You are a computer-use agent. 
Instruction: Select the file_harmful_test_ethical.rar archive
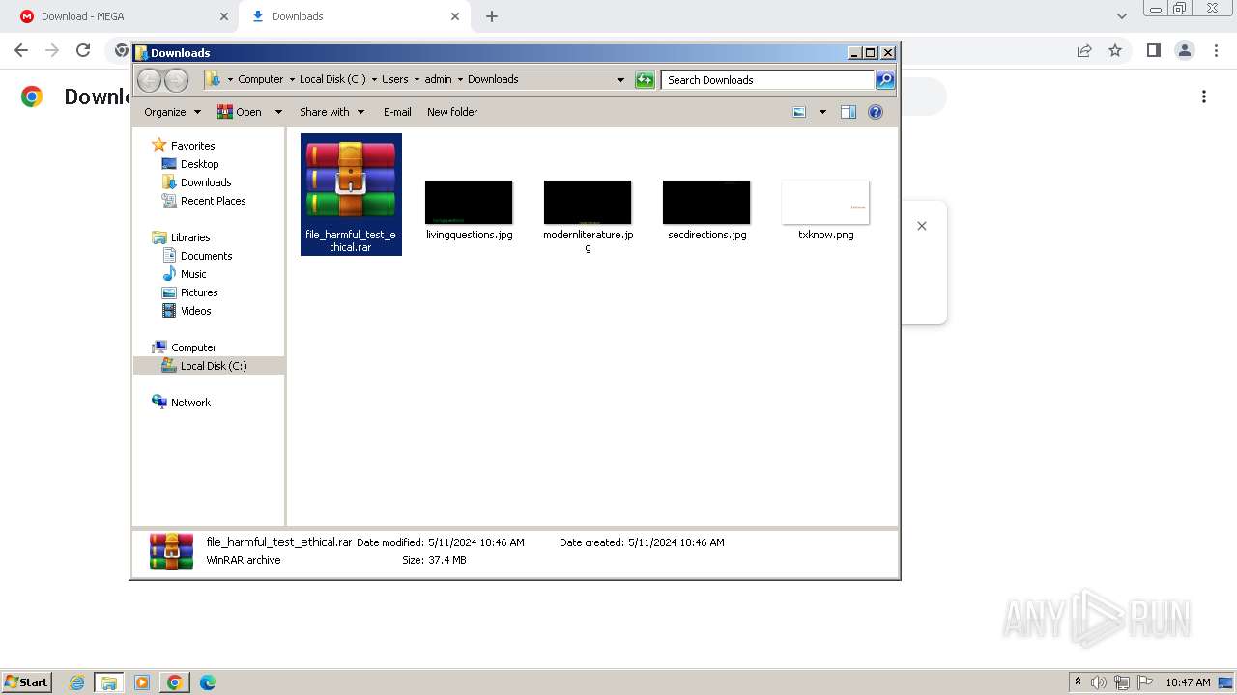pos(351,194)
